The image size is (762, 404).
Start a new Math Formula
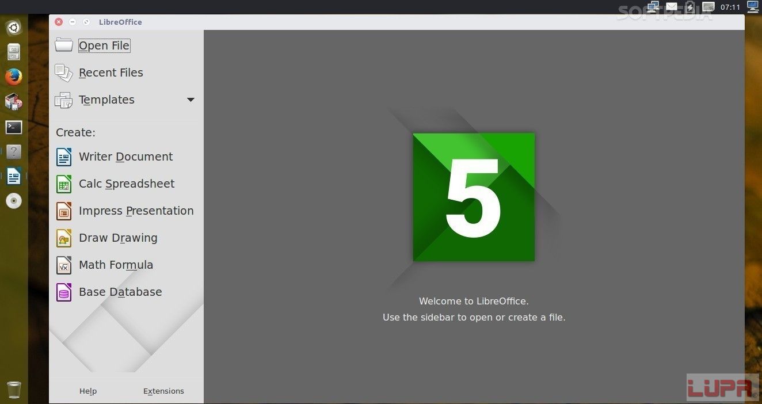104,265
